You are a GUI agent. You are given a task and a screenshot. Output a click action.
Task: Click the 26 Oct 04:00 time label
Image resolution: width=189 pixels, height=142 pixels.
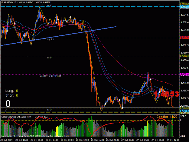point(52,140)
